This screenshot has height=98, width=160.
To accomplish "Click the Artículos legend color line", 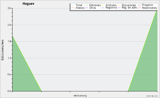I will 103,5.
